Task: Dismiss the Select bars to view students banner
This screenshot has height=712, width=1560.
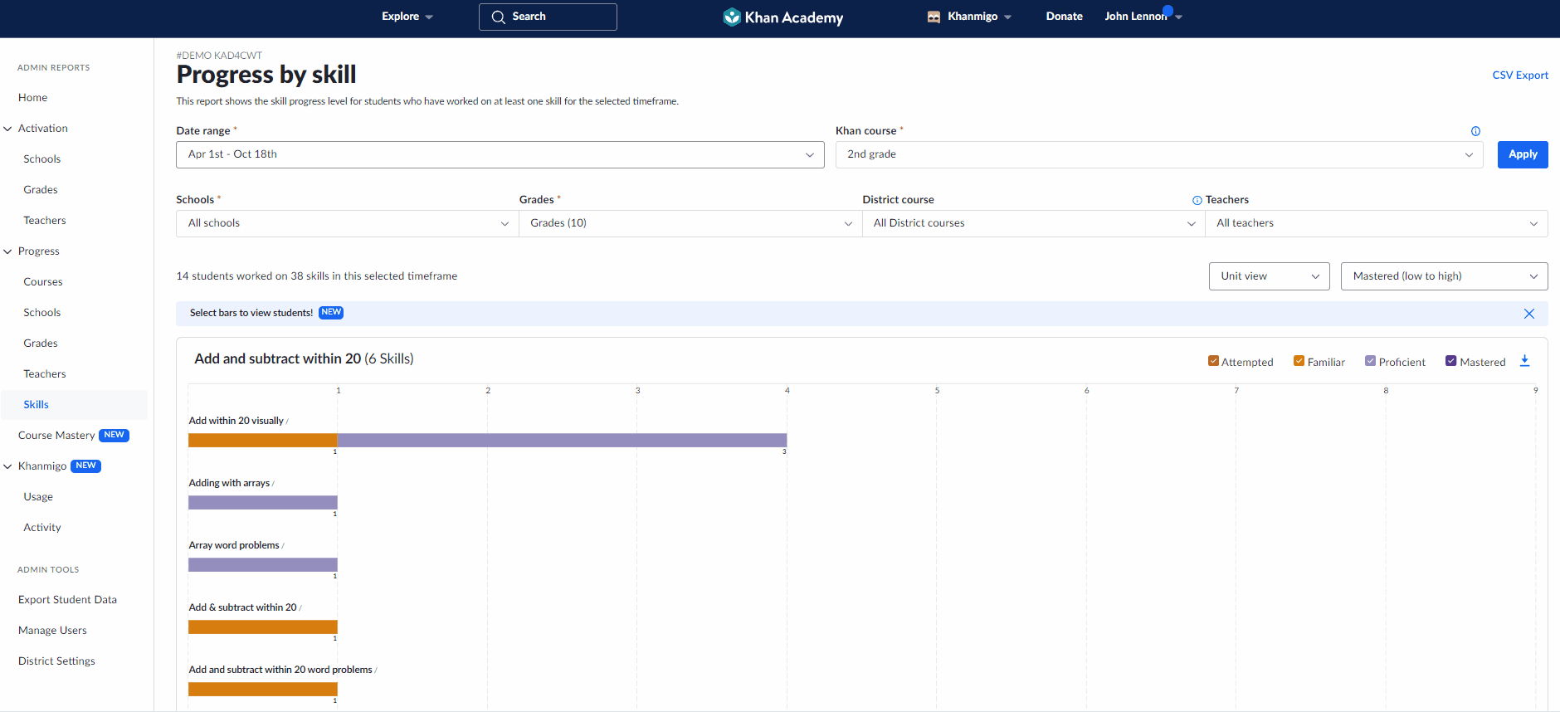Action: tap(1529, 314)
